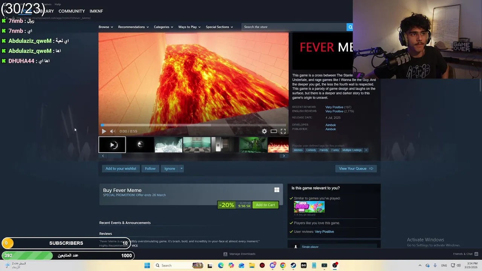Click the Comedy tag
The image size is (482, 271).
point(311,150)
